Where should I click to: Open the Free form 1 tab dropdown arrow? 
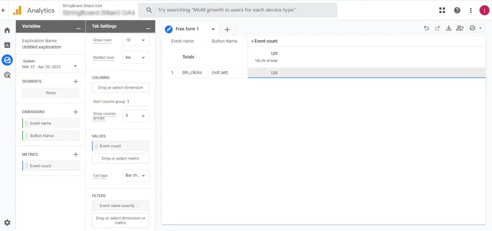[x=213, y=29]
